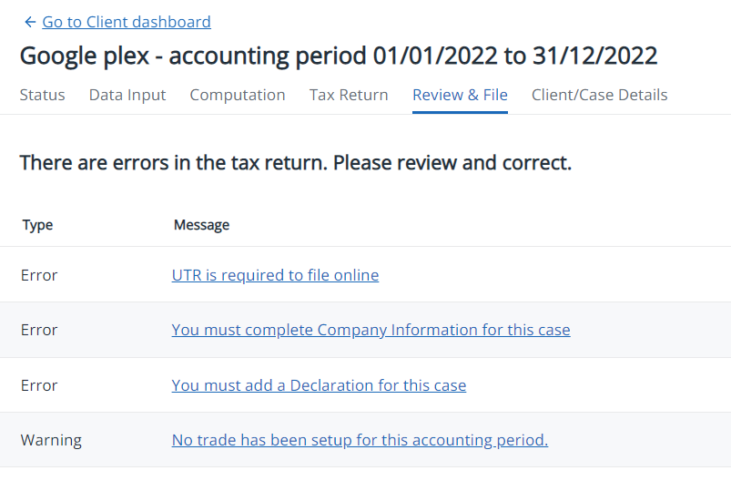Click the errors in the tax return heading
Image resolution: width=731 pixels, height=491 pixels.
pos(296,164)
